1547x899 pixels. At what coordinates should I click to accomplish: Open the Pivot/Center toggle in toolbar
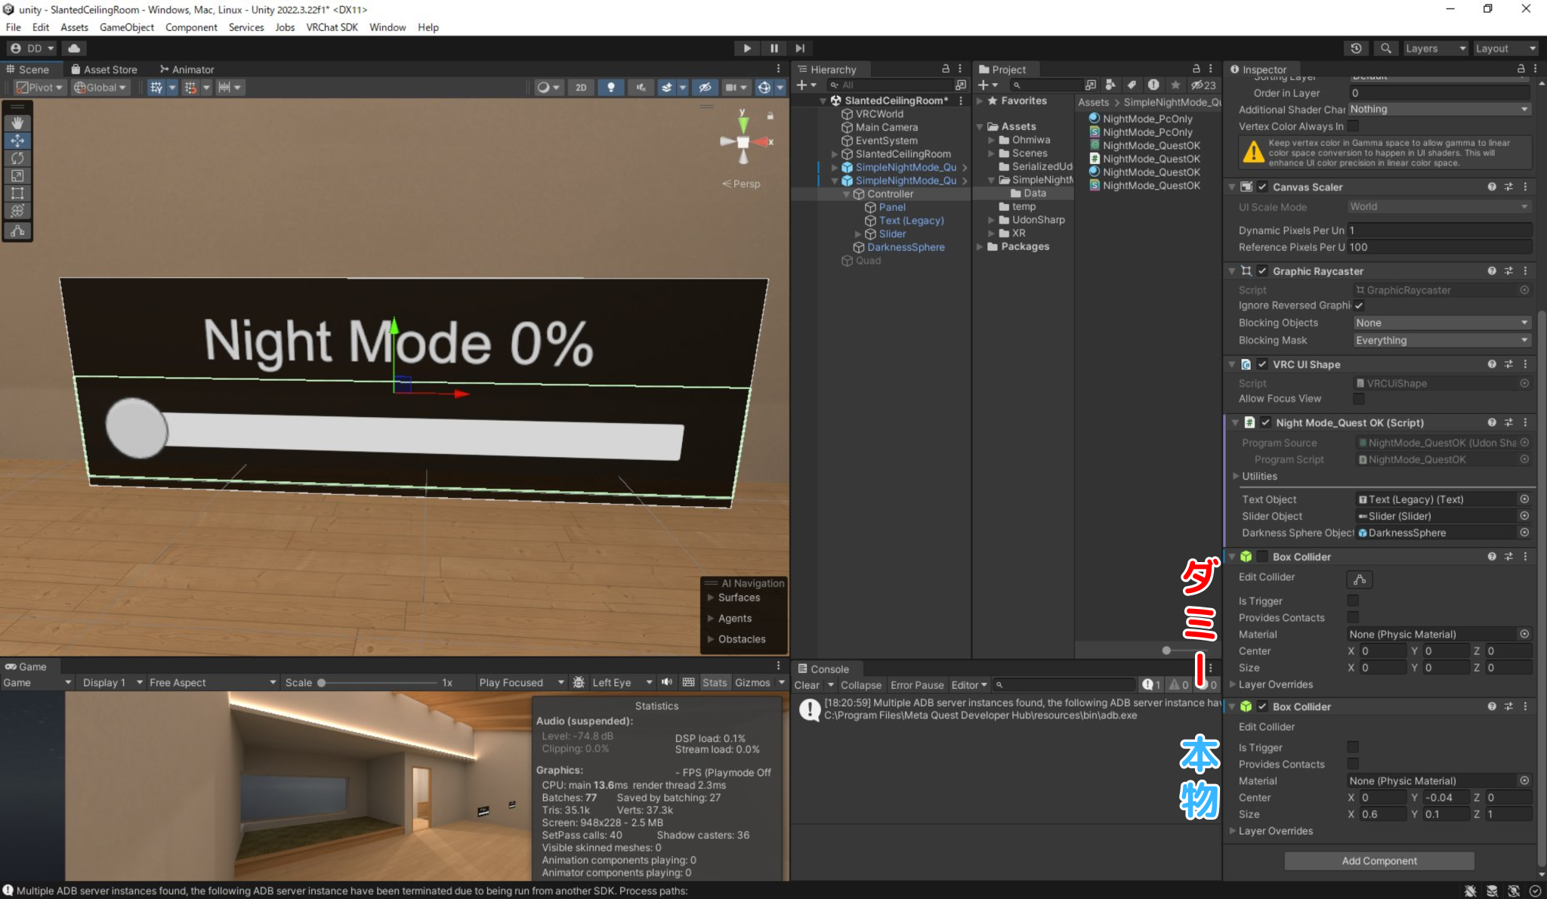[x=39, y=87]
